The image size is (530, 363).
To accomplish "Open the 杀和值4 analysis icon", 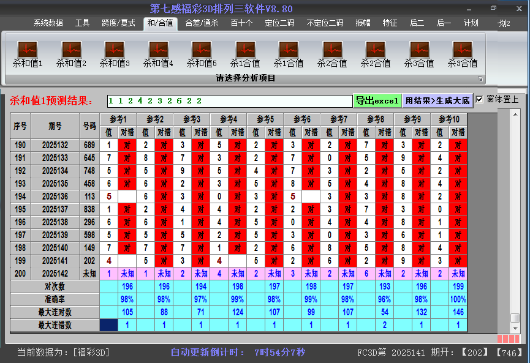I will 158,54.
